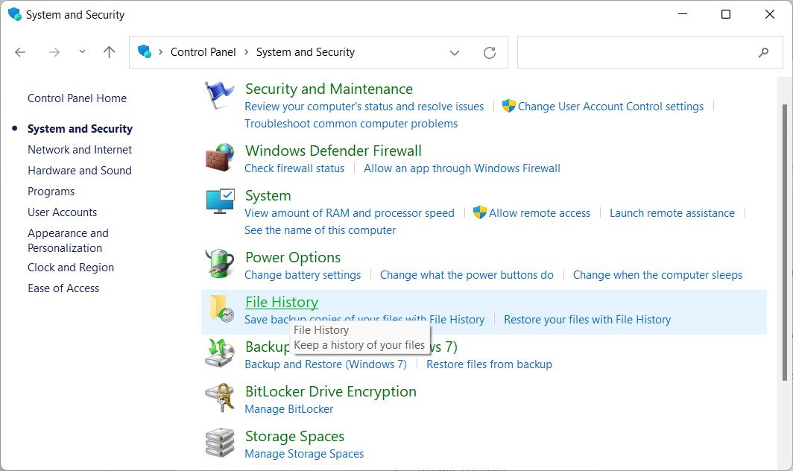Click the Security and Maintenance flag icon

click(219, 96)
